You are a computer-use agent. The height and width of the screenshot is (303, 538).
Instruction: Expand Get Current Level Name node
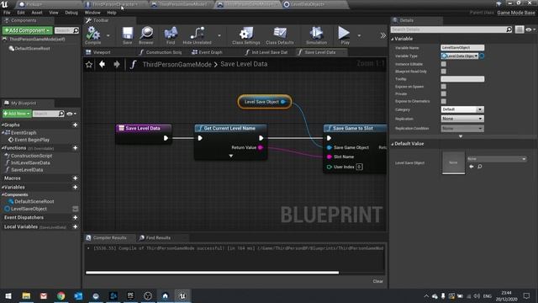click(x=231, y=156)
